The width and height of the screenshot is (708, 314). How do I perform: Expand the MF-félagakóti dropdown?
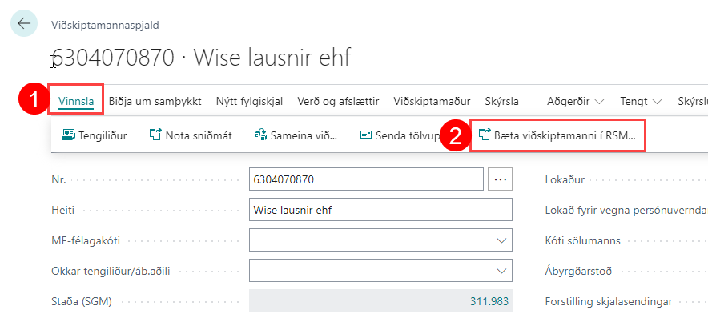pyautogui.click(x=501, y=240)
